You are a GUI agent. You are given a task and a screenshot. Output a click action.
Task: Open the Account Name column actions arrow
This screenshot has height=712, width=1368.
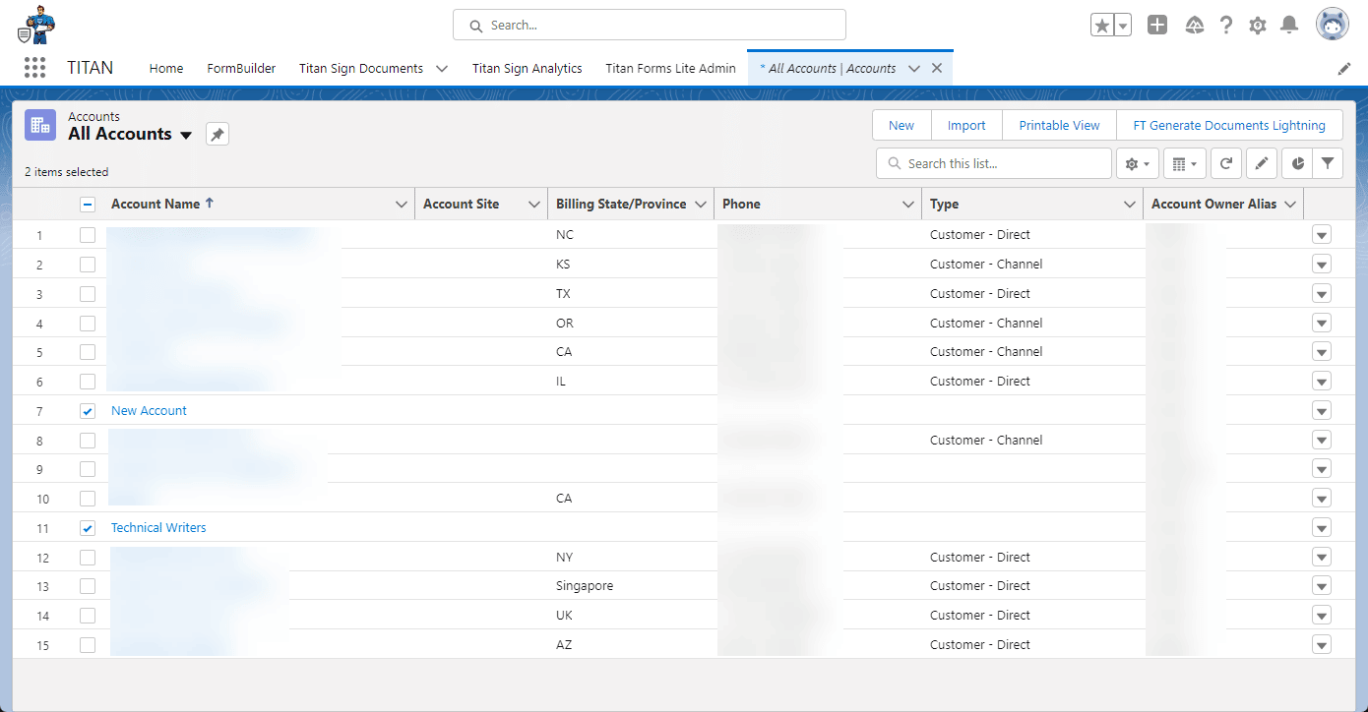tap(401, 205)
